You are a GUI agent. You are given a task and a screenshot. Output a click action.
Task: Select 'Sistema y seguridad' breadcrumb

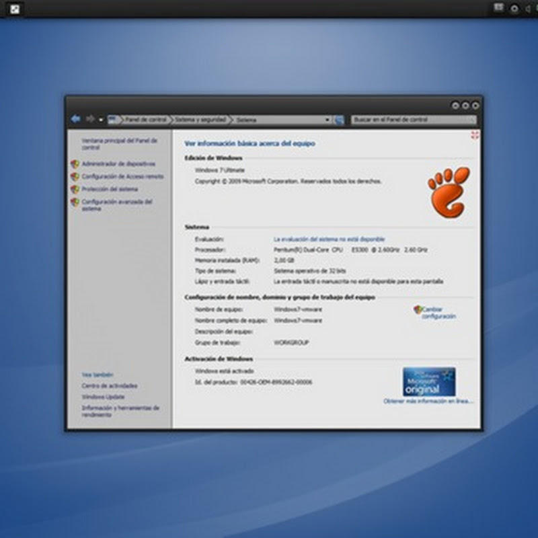pos(199,120)
